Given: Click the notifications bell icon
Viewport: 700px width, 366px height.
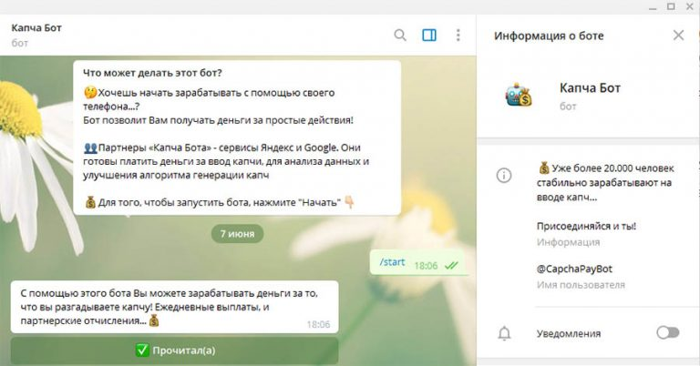Looking at the screenshot, I should (504, 333).
